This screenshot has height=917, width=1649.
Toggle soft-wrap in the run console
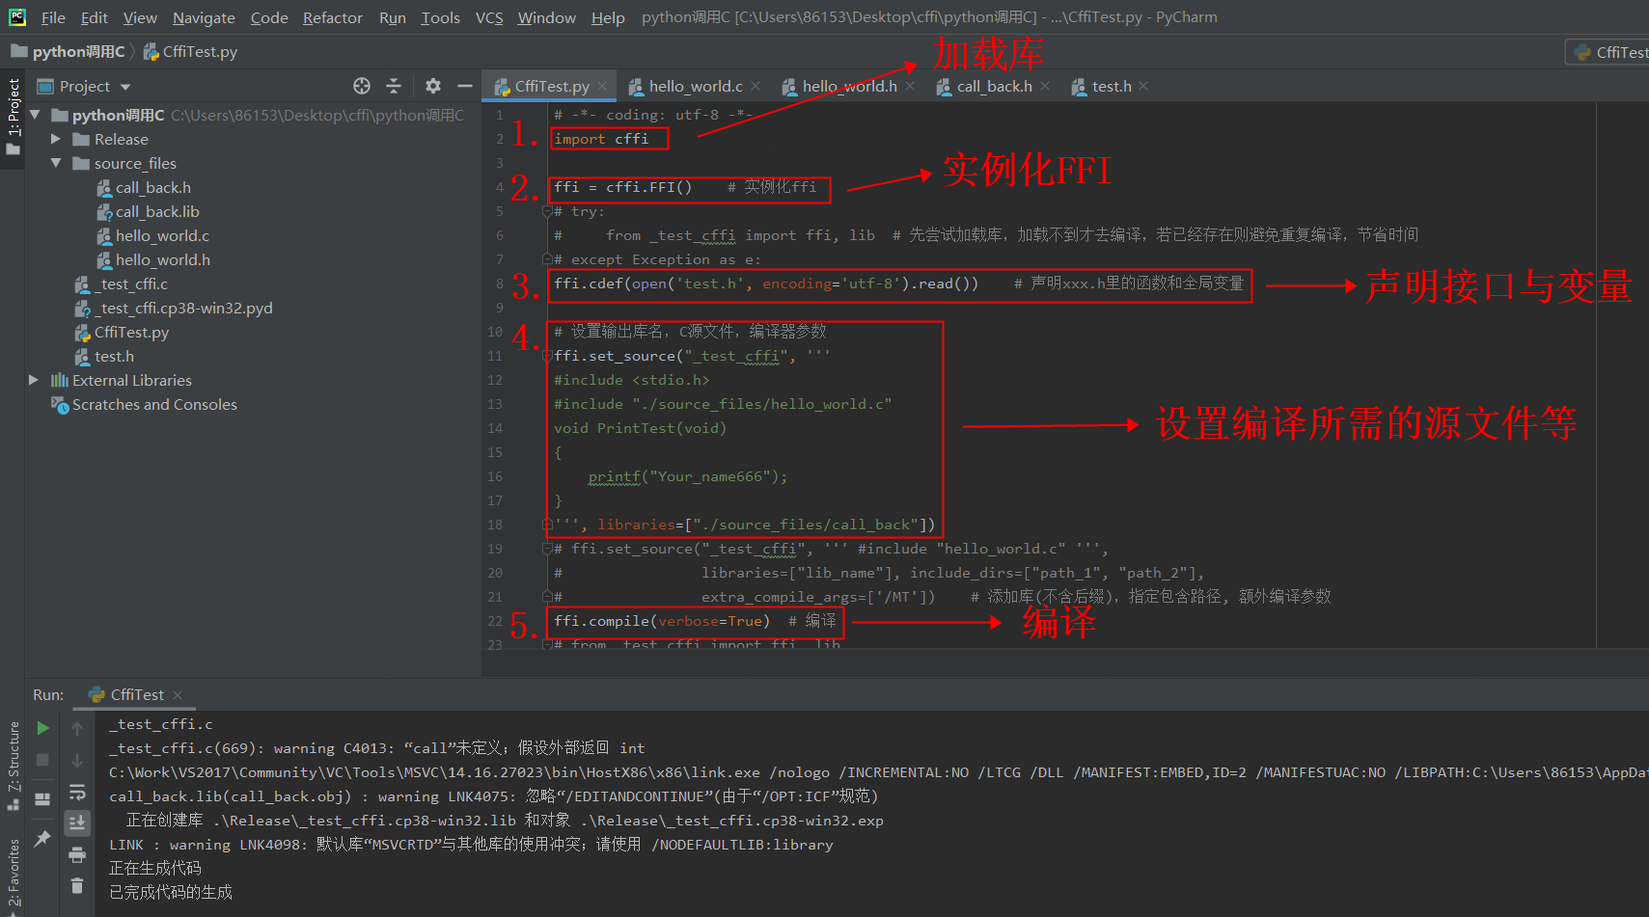[x=77, y=793]
